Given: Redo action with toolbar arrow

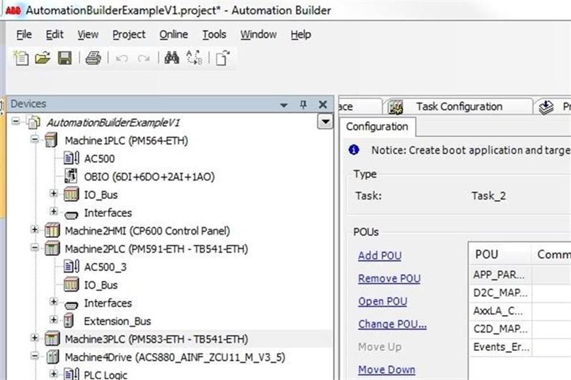Looking at the screenshot, I should pos(144,58).
